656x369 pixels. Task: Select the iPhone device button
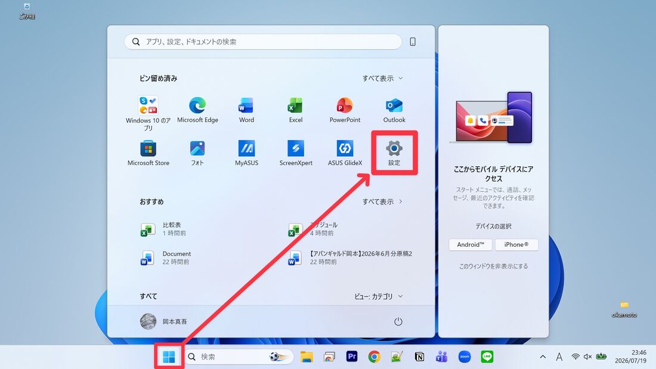516,245
